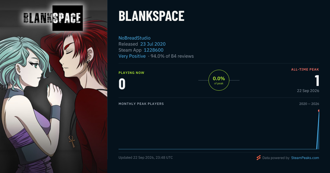The height and width of the screenshot is (173, 330).
Task: Click the Very Positive review rating
Action: click(132, 56)
